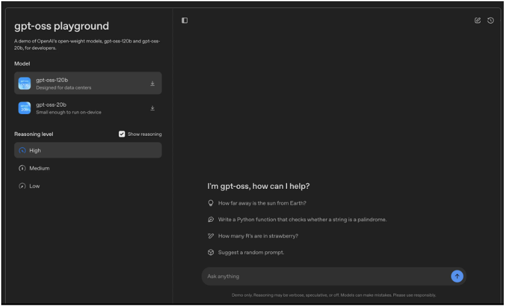505x306 pixels.
Task: Choose the How many R's in strawberry prompt
Action: pos(258,236)
